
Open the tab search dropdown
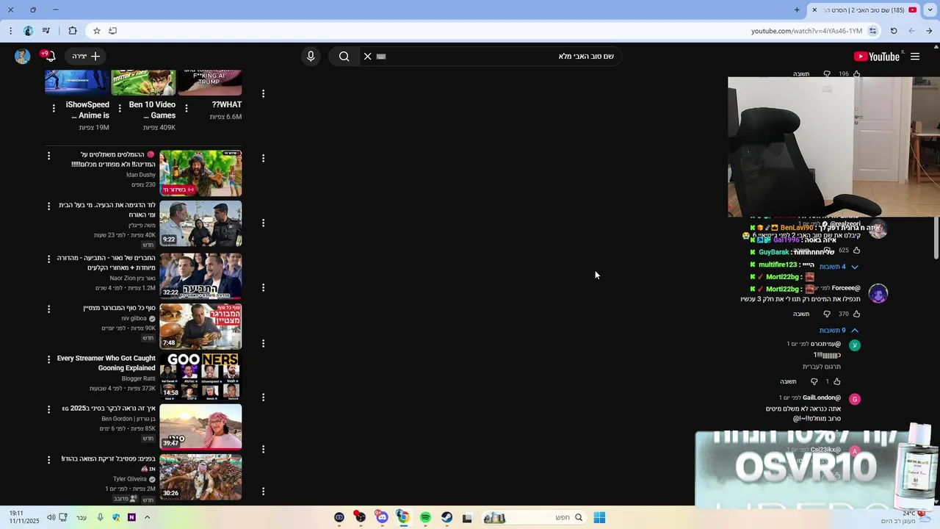tap(930, 10)
